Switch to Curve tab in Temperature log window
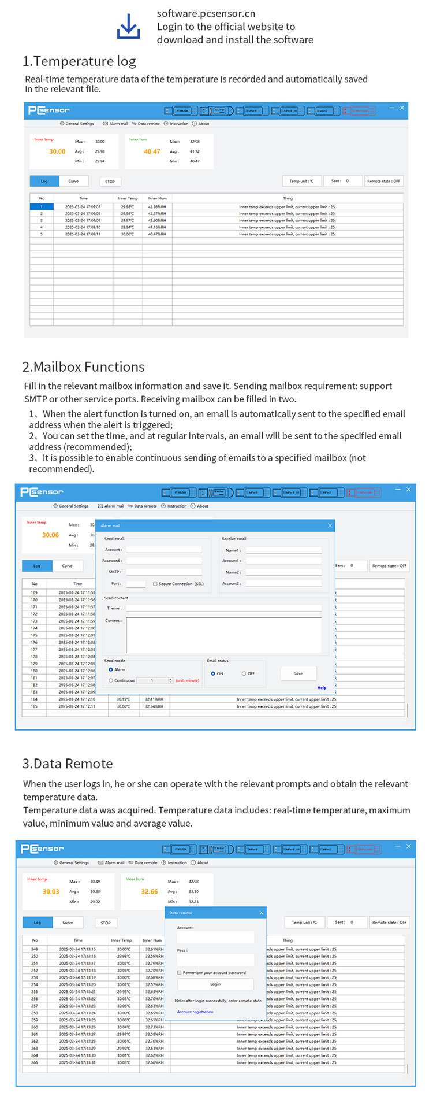433x1100 pixels. [x=73, y=181]
